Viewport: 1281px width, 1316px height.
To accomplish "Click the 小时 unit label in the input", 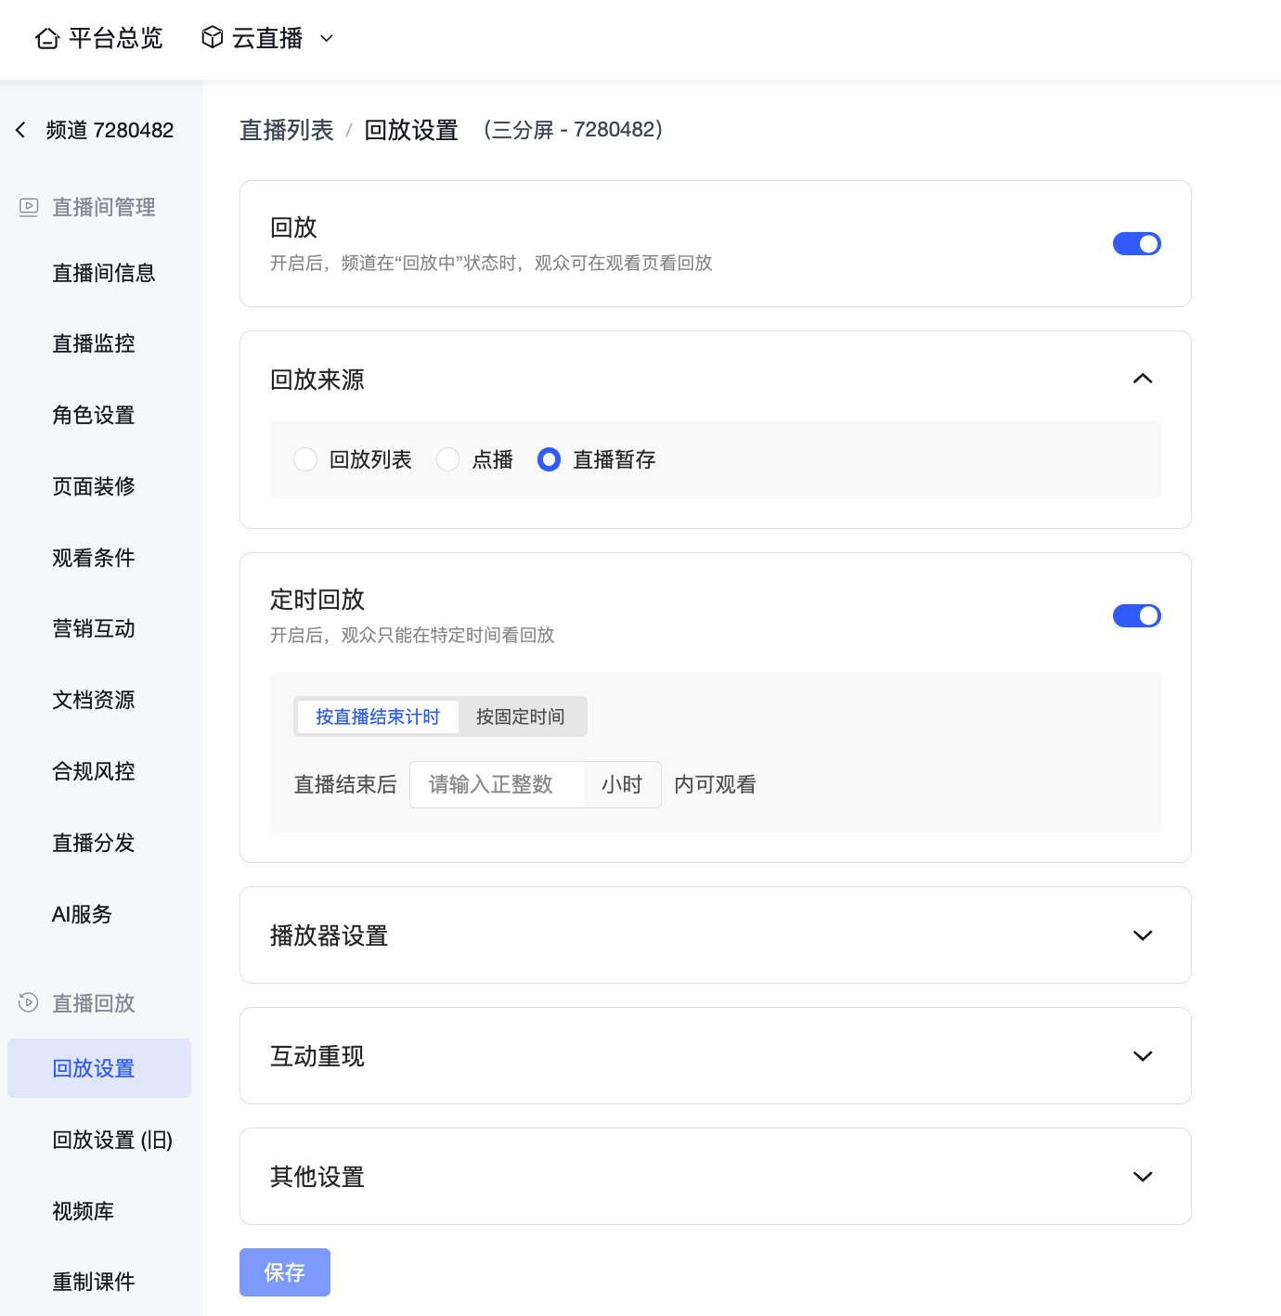I will [x=622, y=784].
